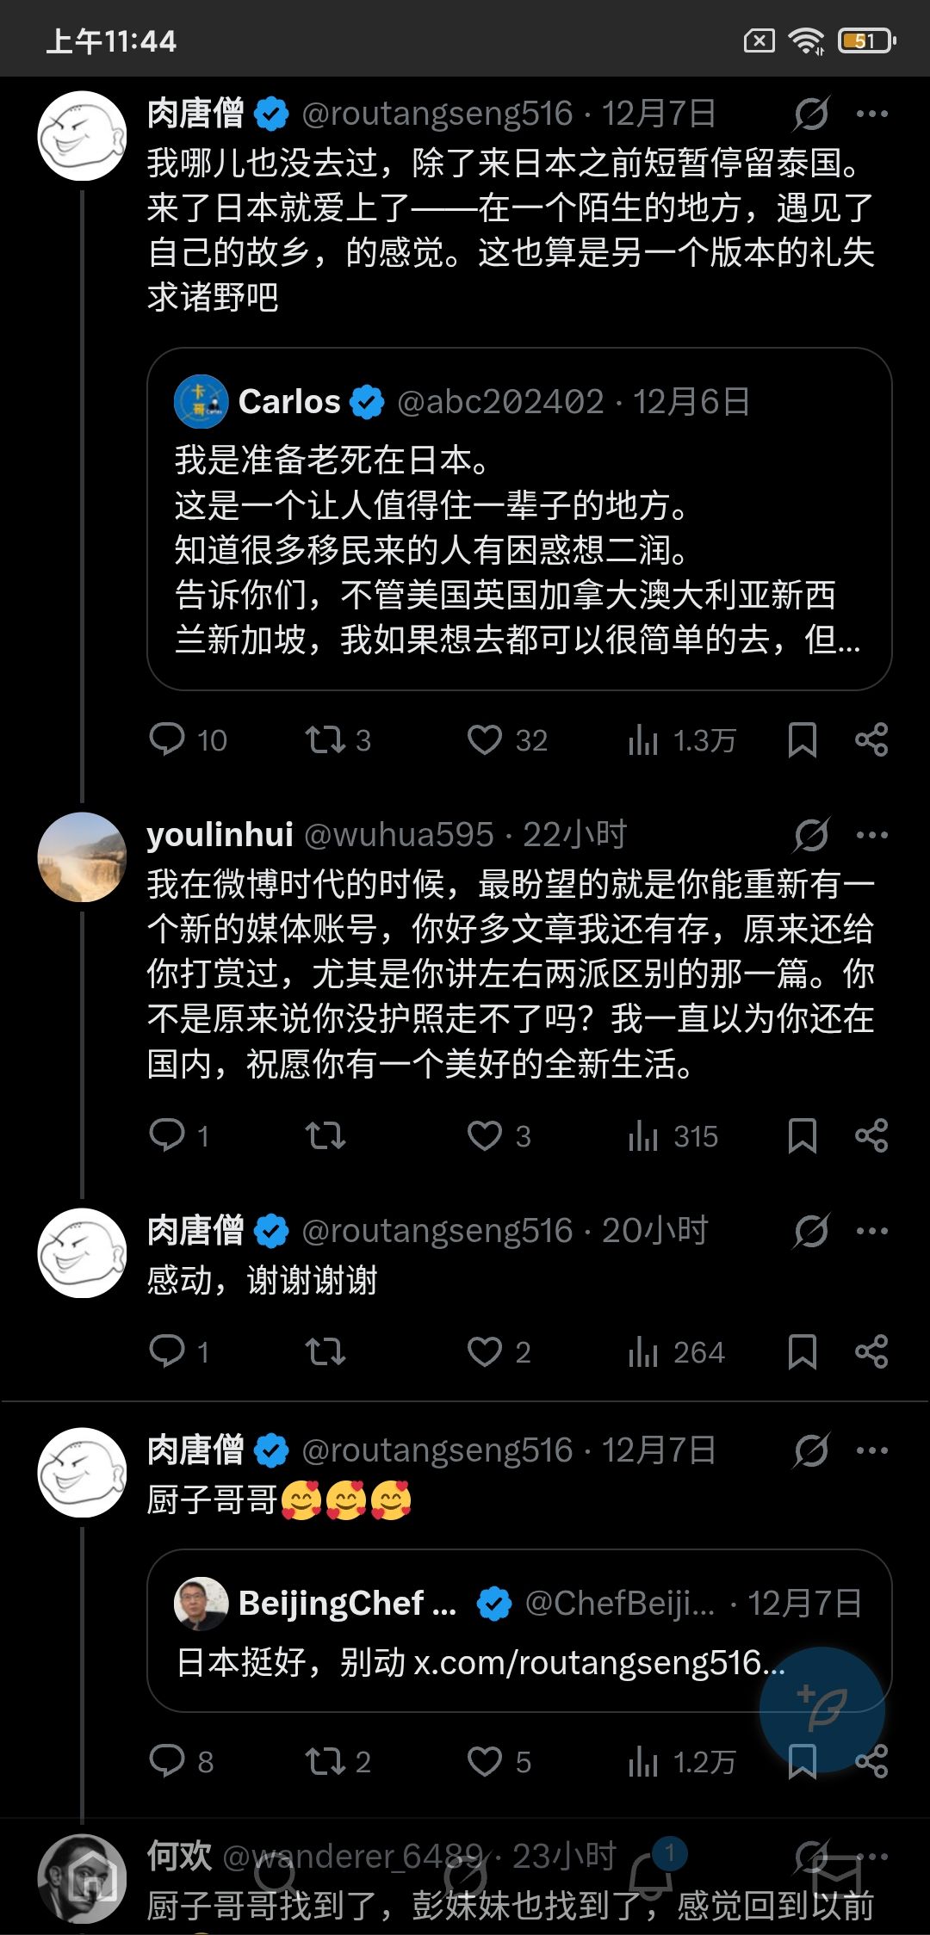Share the "感动，谢谢谢谢" tweet

[871, 1351]
